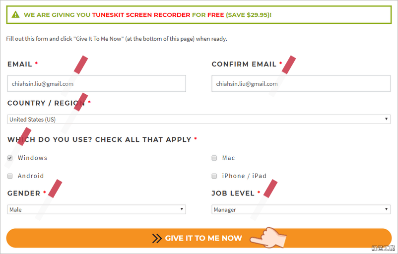398x254 pixels.
Task: Click the pointing hand icon on the orange button
Action: pyautogui.click(x=268, y=238)
